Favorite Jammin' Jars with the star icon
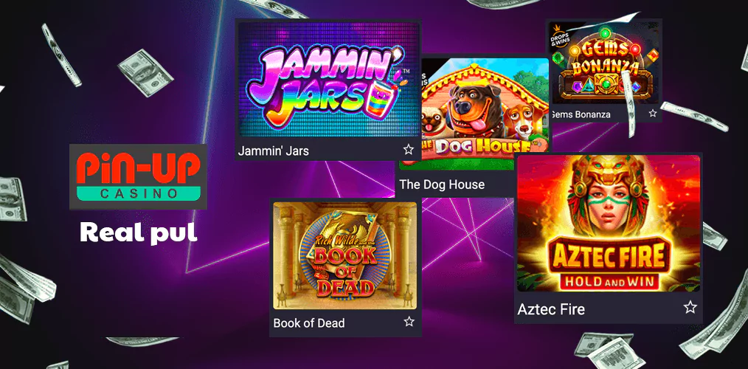Screen dimensions: 748x369 tap(409, 149)
